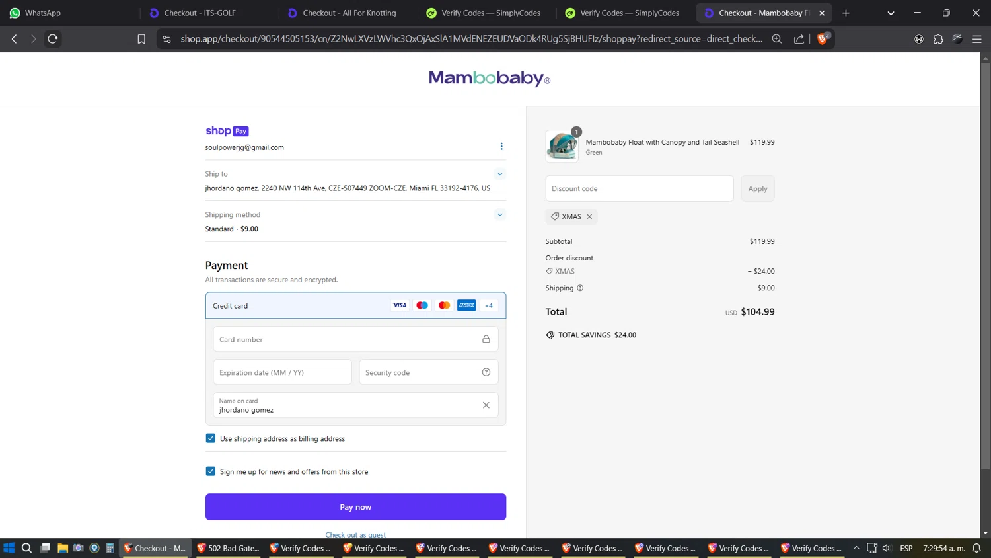Uncheck sign me up for news and offers
991x558 pixels.
tap(210, 471)
